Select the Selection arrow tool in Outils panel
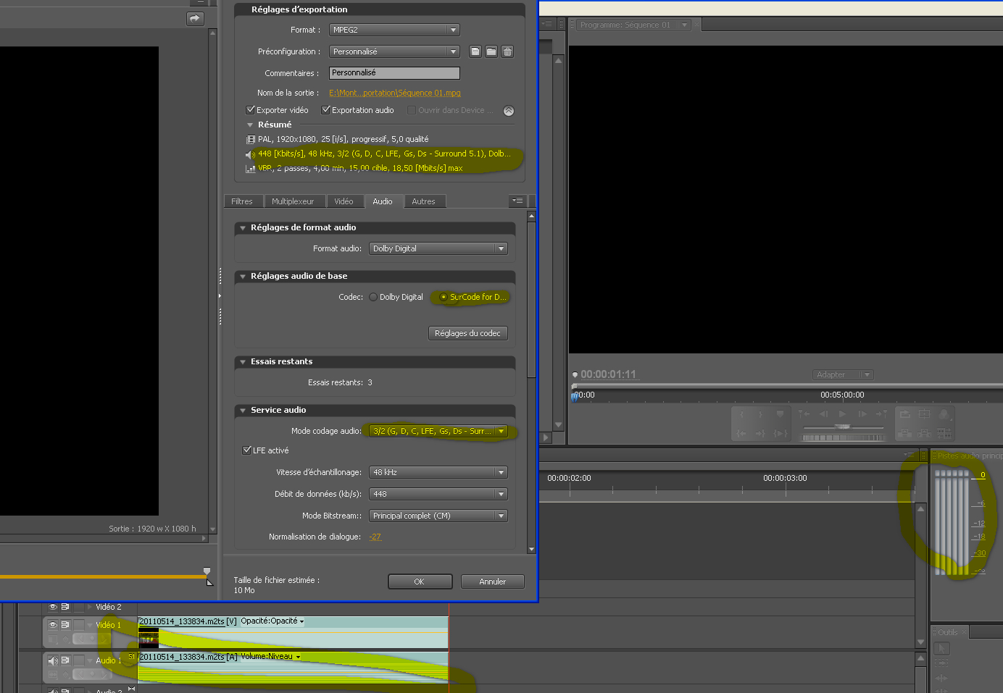 pos(941,649)
